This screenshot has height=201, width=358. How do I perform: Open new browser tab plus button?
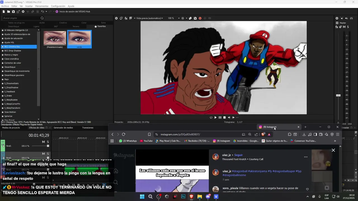305,127
